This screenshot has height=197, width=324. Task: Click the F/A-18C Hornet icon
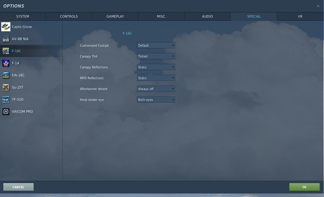point(6,75)
